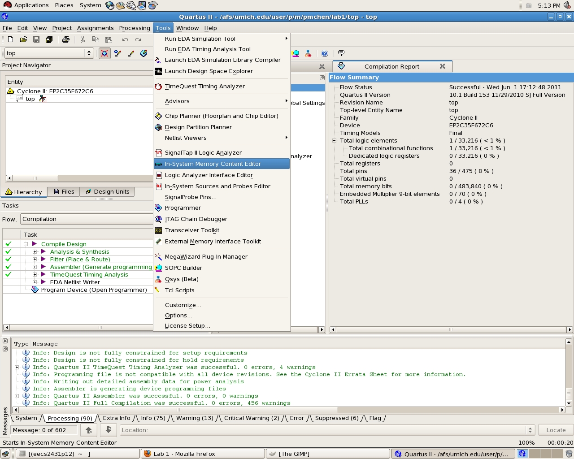Click the Open file toolbar icon
The height and width of the screenshot is (459, 574).
(x=23, y=39)
